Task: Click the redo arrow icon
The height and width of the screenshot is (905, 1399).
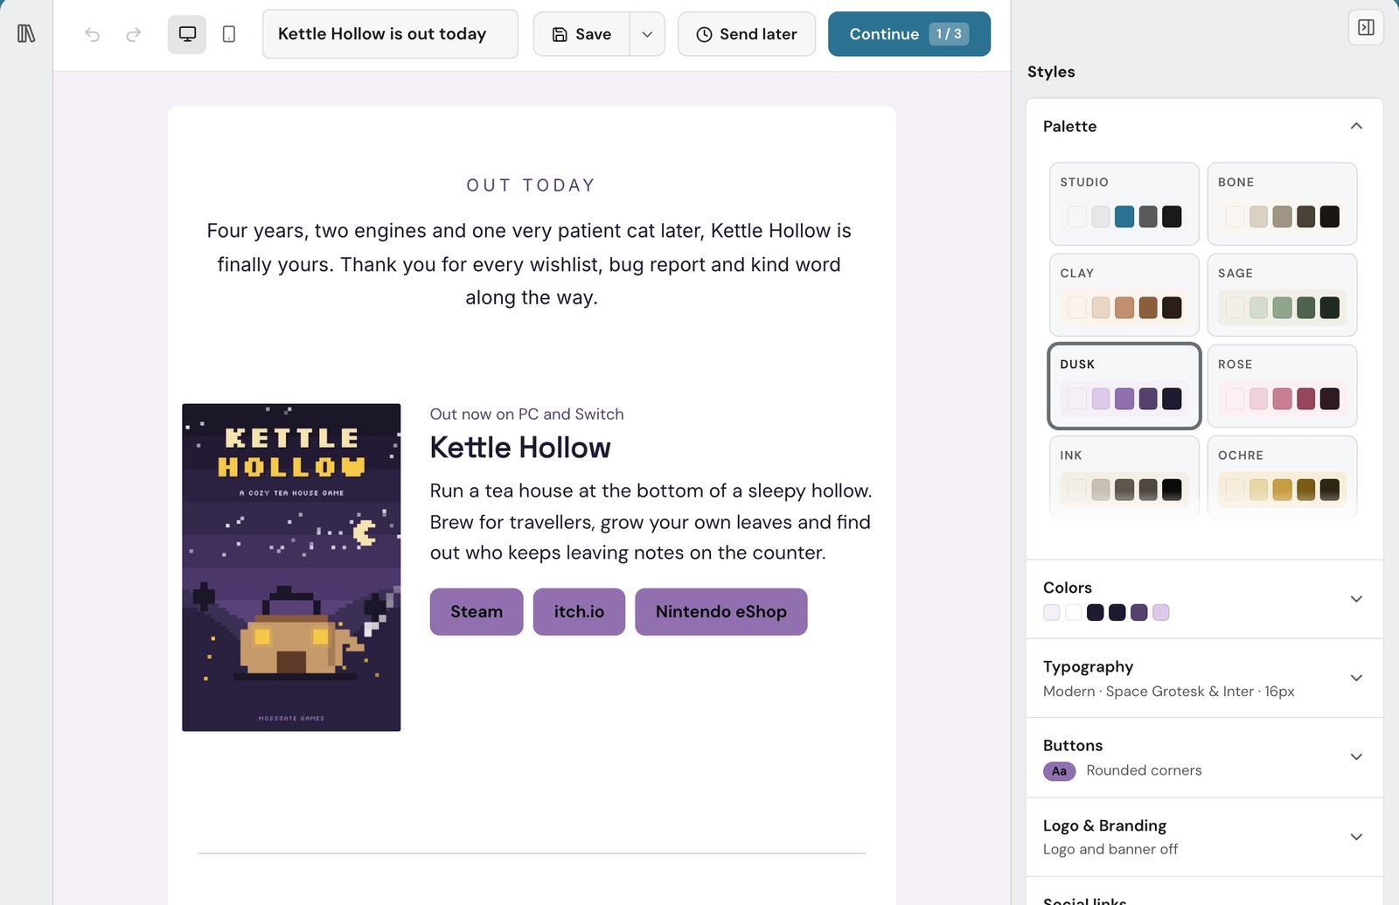Action: 133,34
